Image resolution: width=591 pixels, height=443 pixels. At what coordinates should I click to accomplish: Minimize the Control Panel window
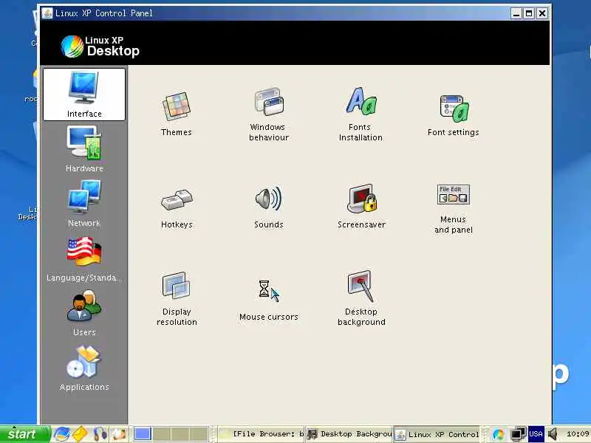pos(516,13)
